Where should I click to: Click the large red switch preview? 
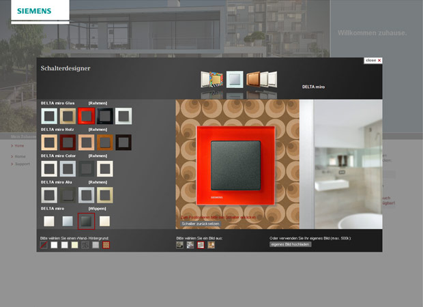coord(236,166)
